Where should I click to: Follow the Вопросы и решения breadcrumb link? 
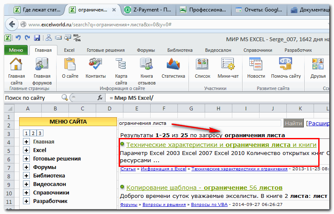point(164,204)
